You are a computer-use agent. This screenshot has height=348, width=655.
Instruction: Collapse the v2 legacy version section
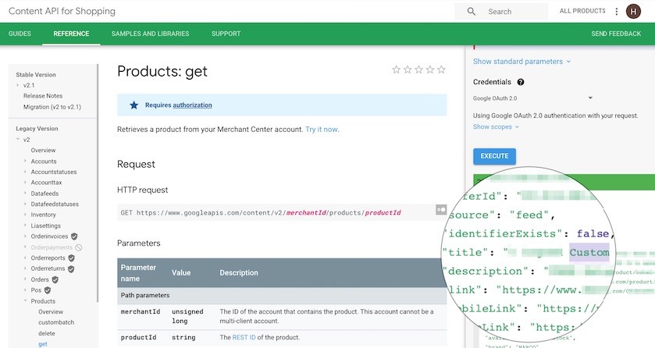tap(17, 140)
